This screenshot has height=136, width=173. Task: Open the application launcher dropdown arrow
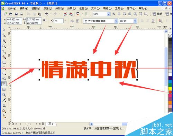coord(82,14)
